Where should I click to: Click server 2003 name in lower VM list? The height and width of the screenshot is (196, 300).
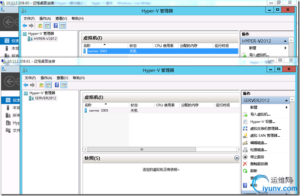coord(99,111)
